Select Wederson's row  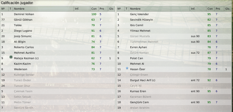[58, 69]
